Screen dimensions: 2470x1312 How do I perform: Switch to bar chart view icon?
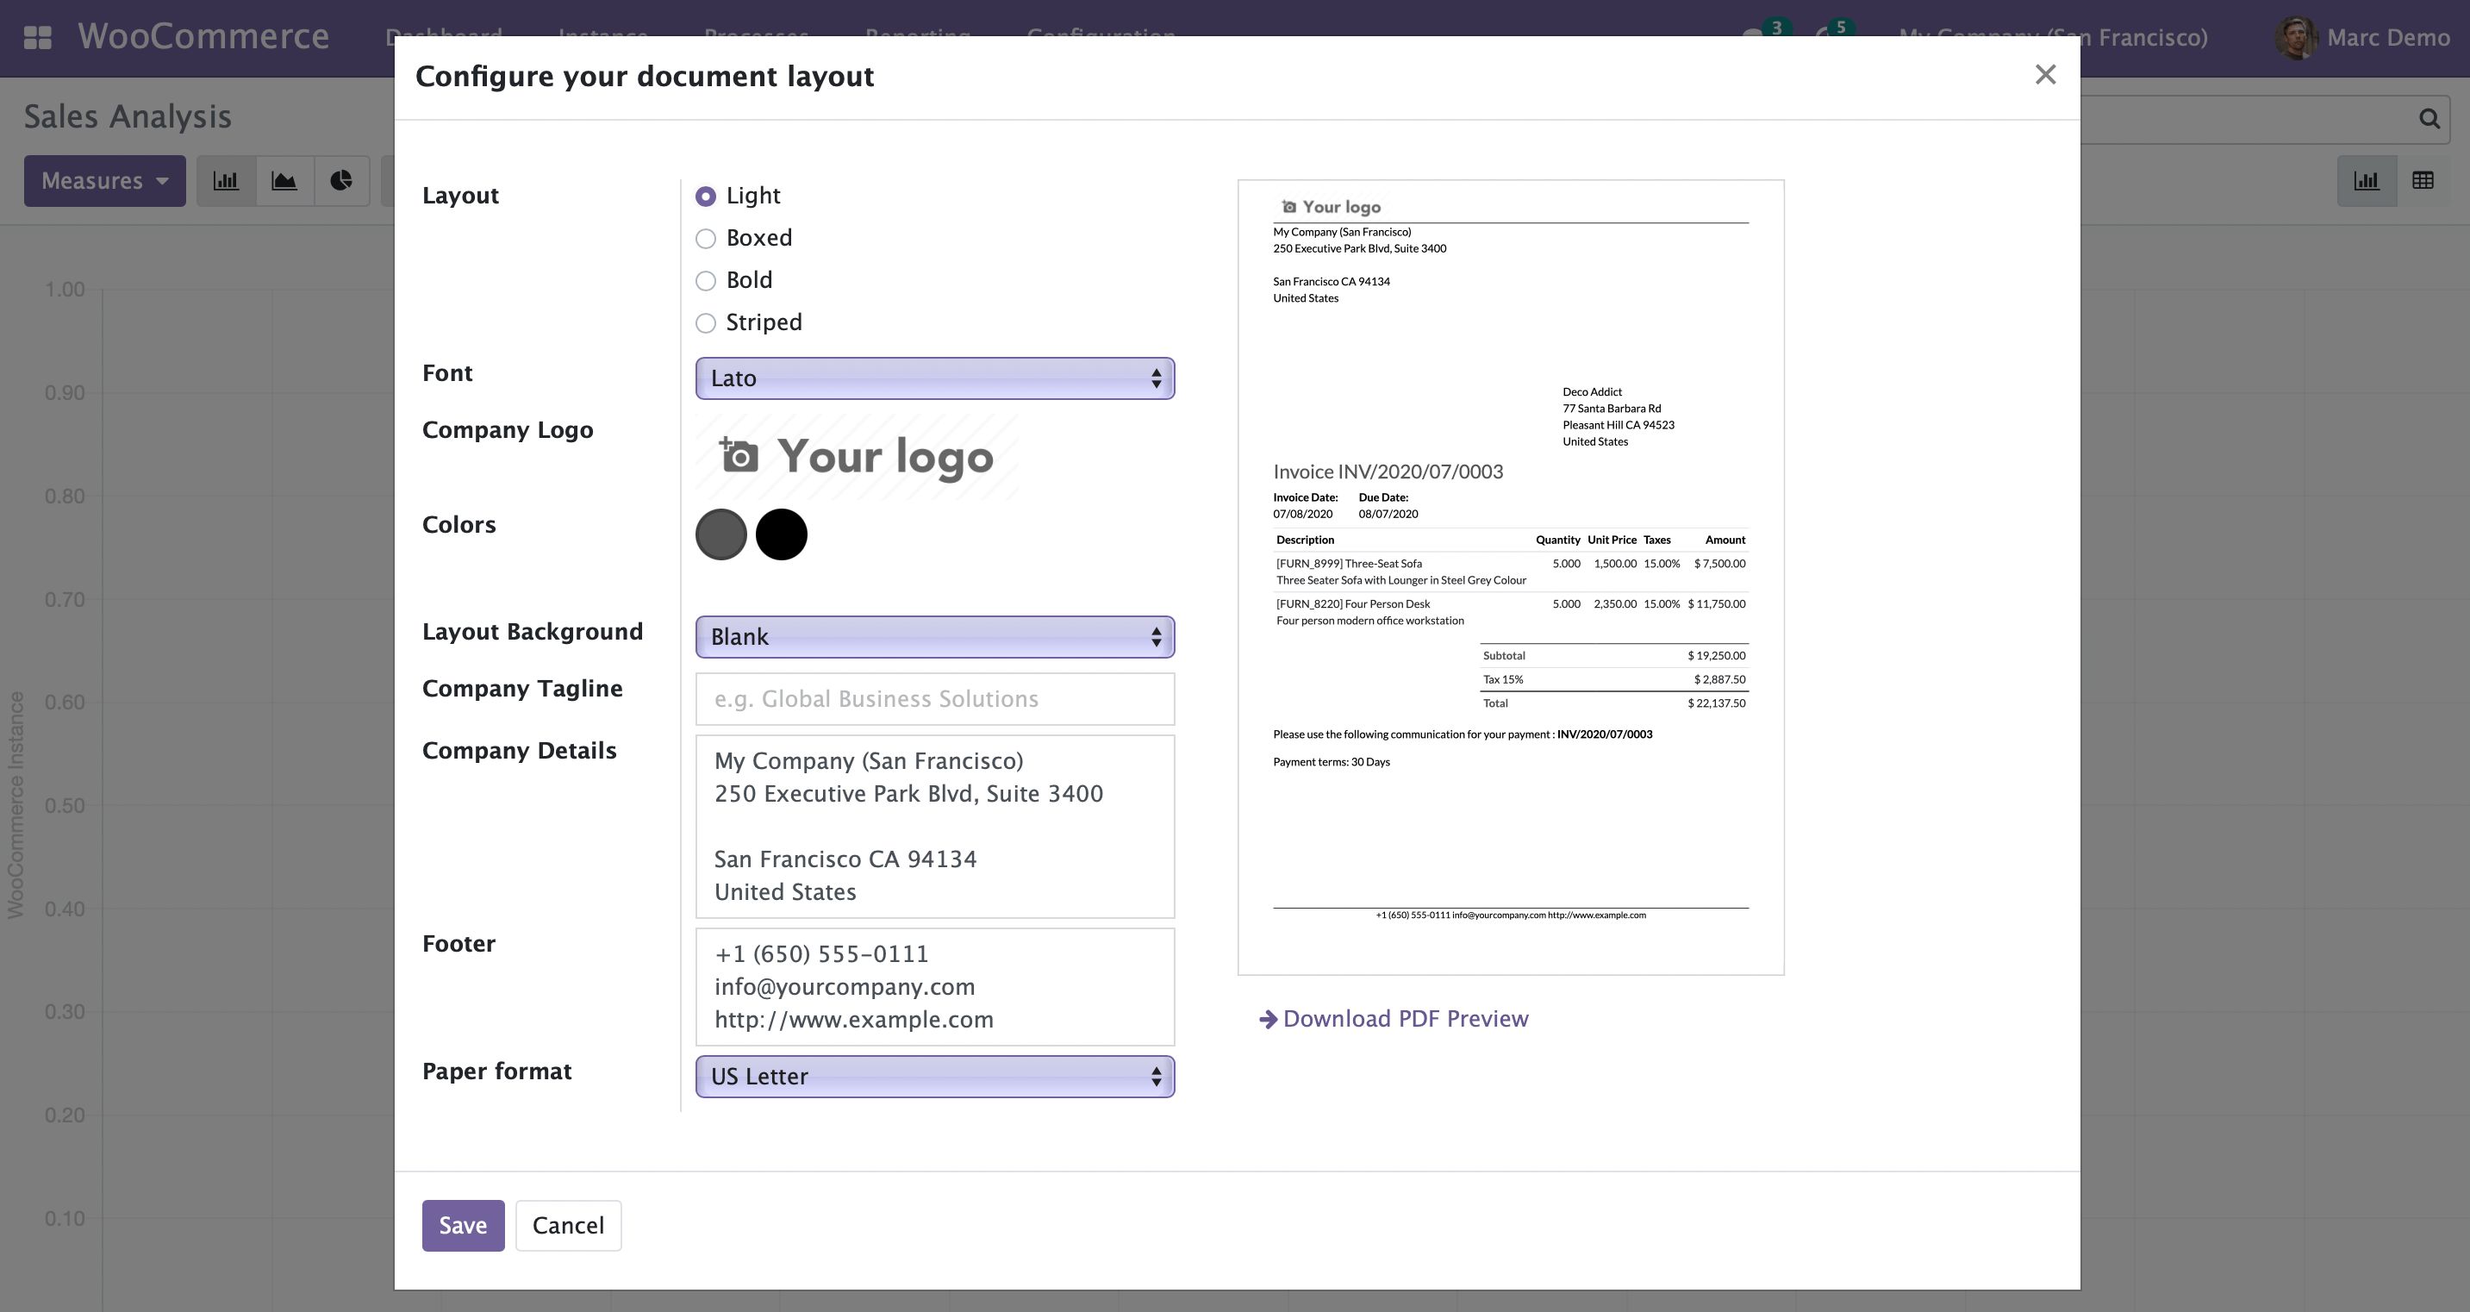(227, 181)
